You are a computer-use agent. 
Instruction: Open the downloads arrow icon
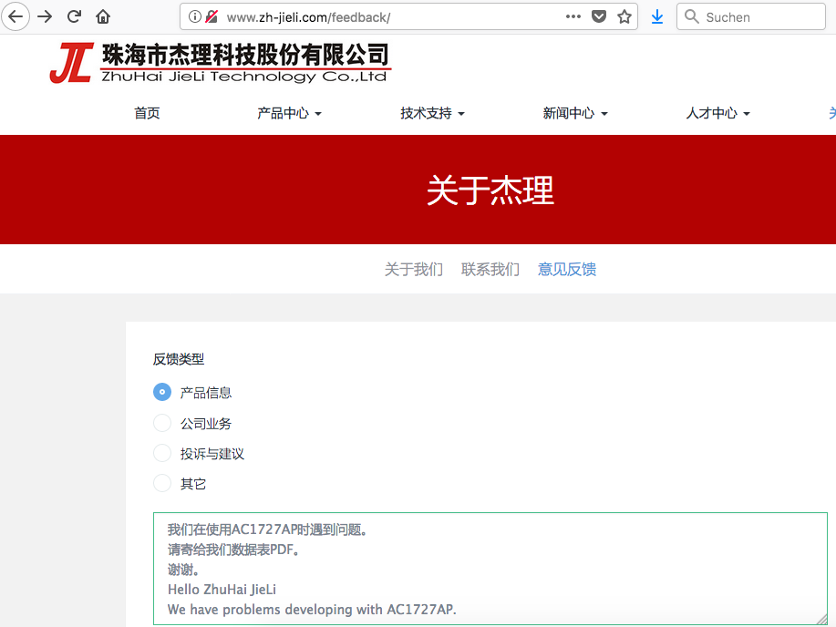point(657,16)
